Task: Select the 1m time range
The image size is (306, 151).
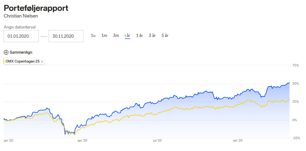Action: tap(104, 36)
